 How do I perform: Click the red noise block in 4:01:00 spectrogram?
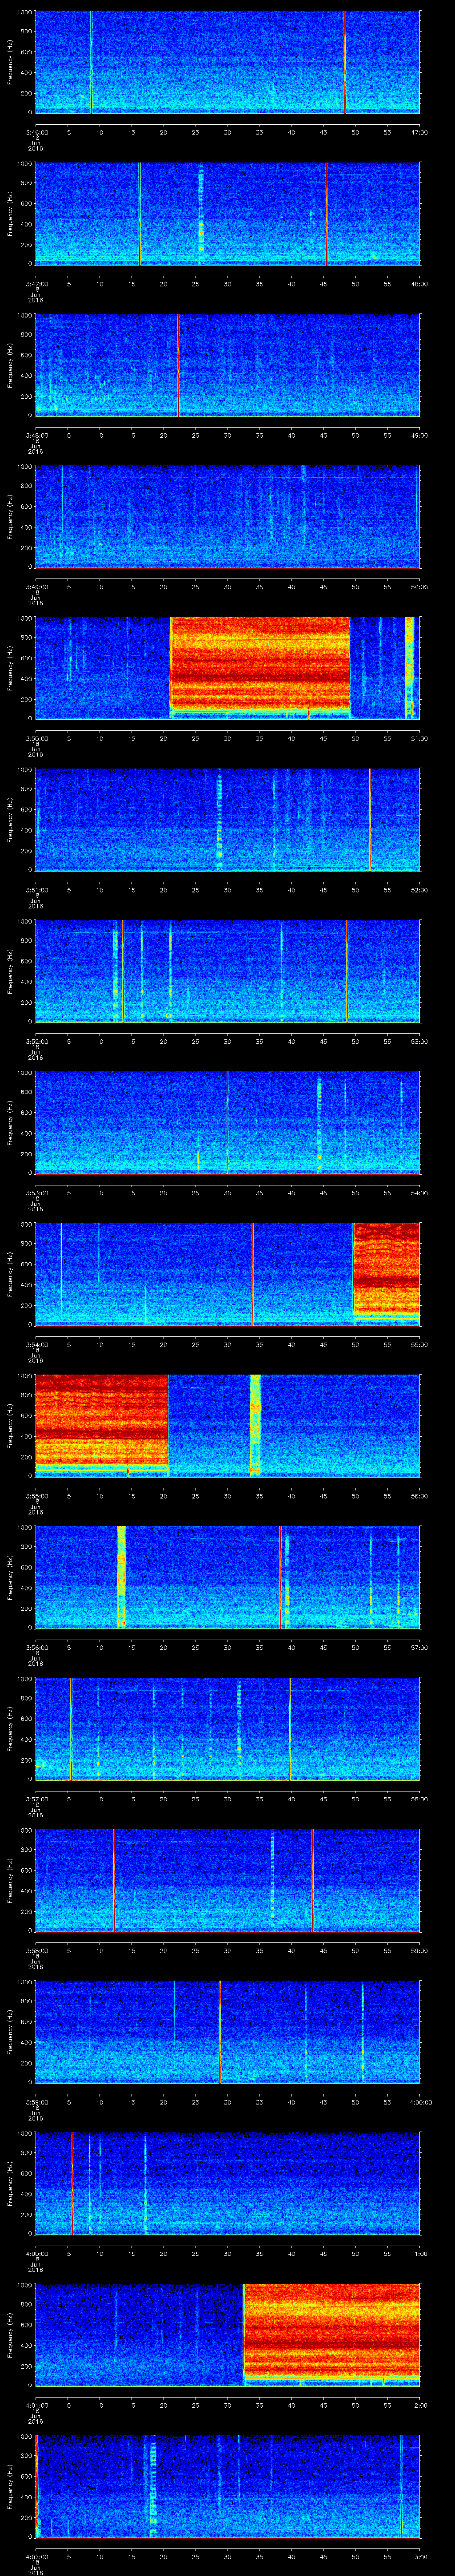tap(332, 2330)
